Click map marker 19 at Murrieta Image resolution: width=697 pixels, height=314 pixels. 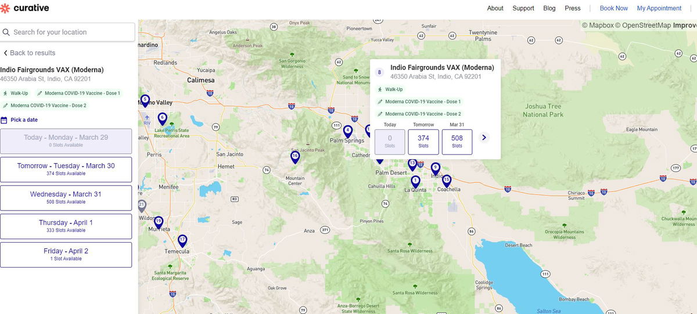(158, 222)
